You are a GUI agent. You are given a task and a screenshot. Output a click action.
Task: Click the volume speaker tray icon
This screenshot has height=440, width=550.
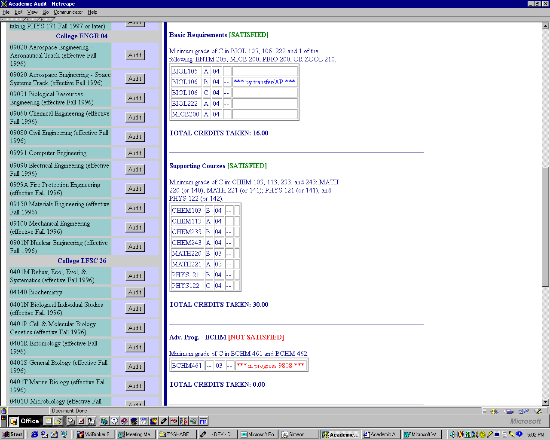452,434
